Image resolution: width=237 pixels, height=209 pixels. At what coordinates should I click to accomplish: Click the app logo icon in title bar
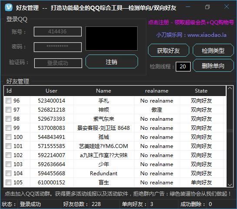click(x=9, y=7)
